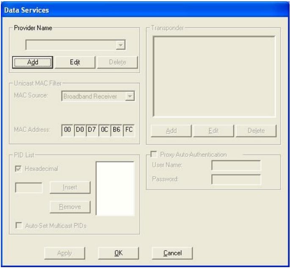290x268 pixels.
Task: Click Insert button in PID List
Action: pyautogui.click(x=70, y=187)
